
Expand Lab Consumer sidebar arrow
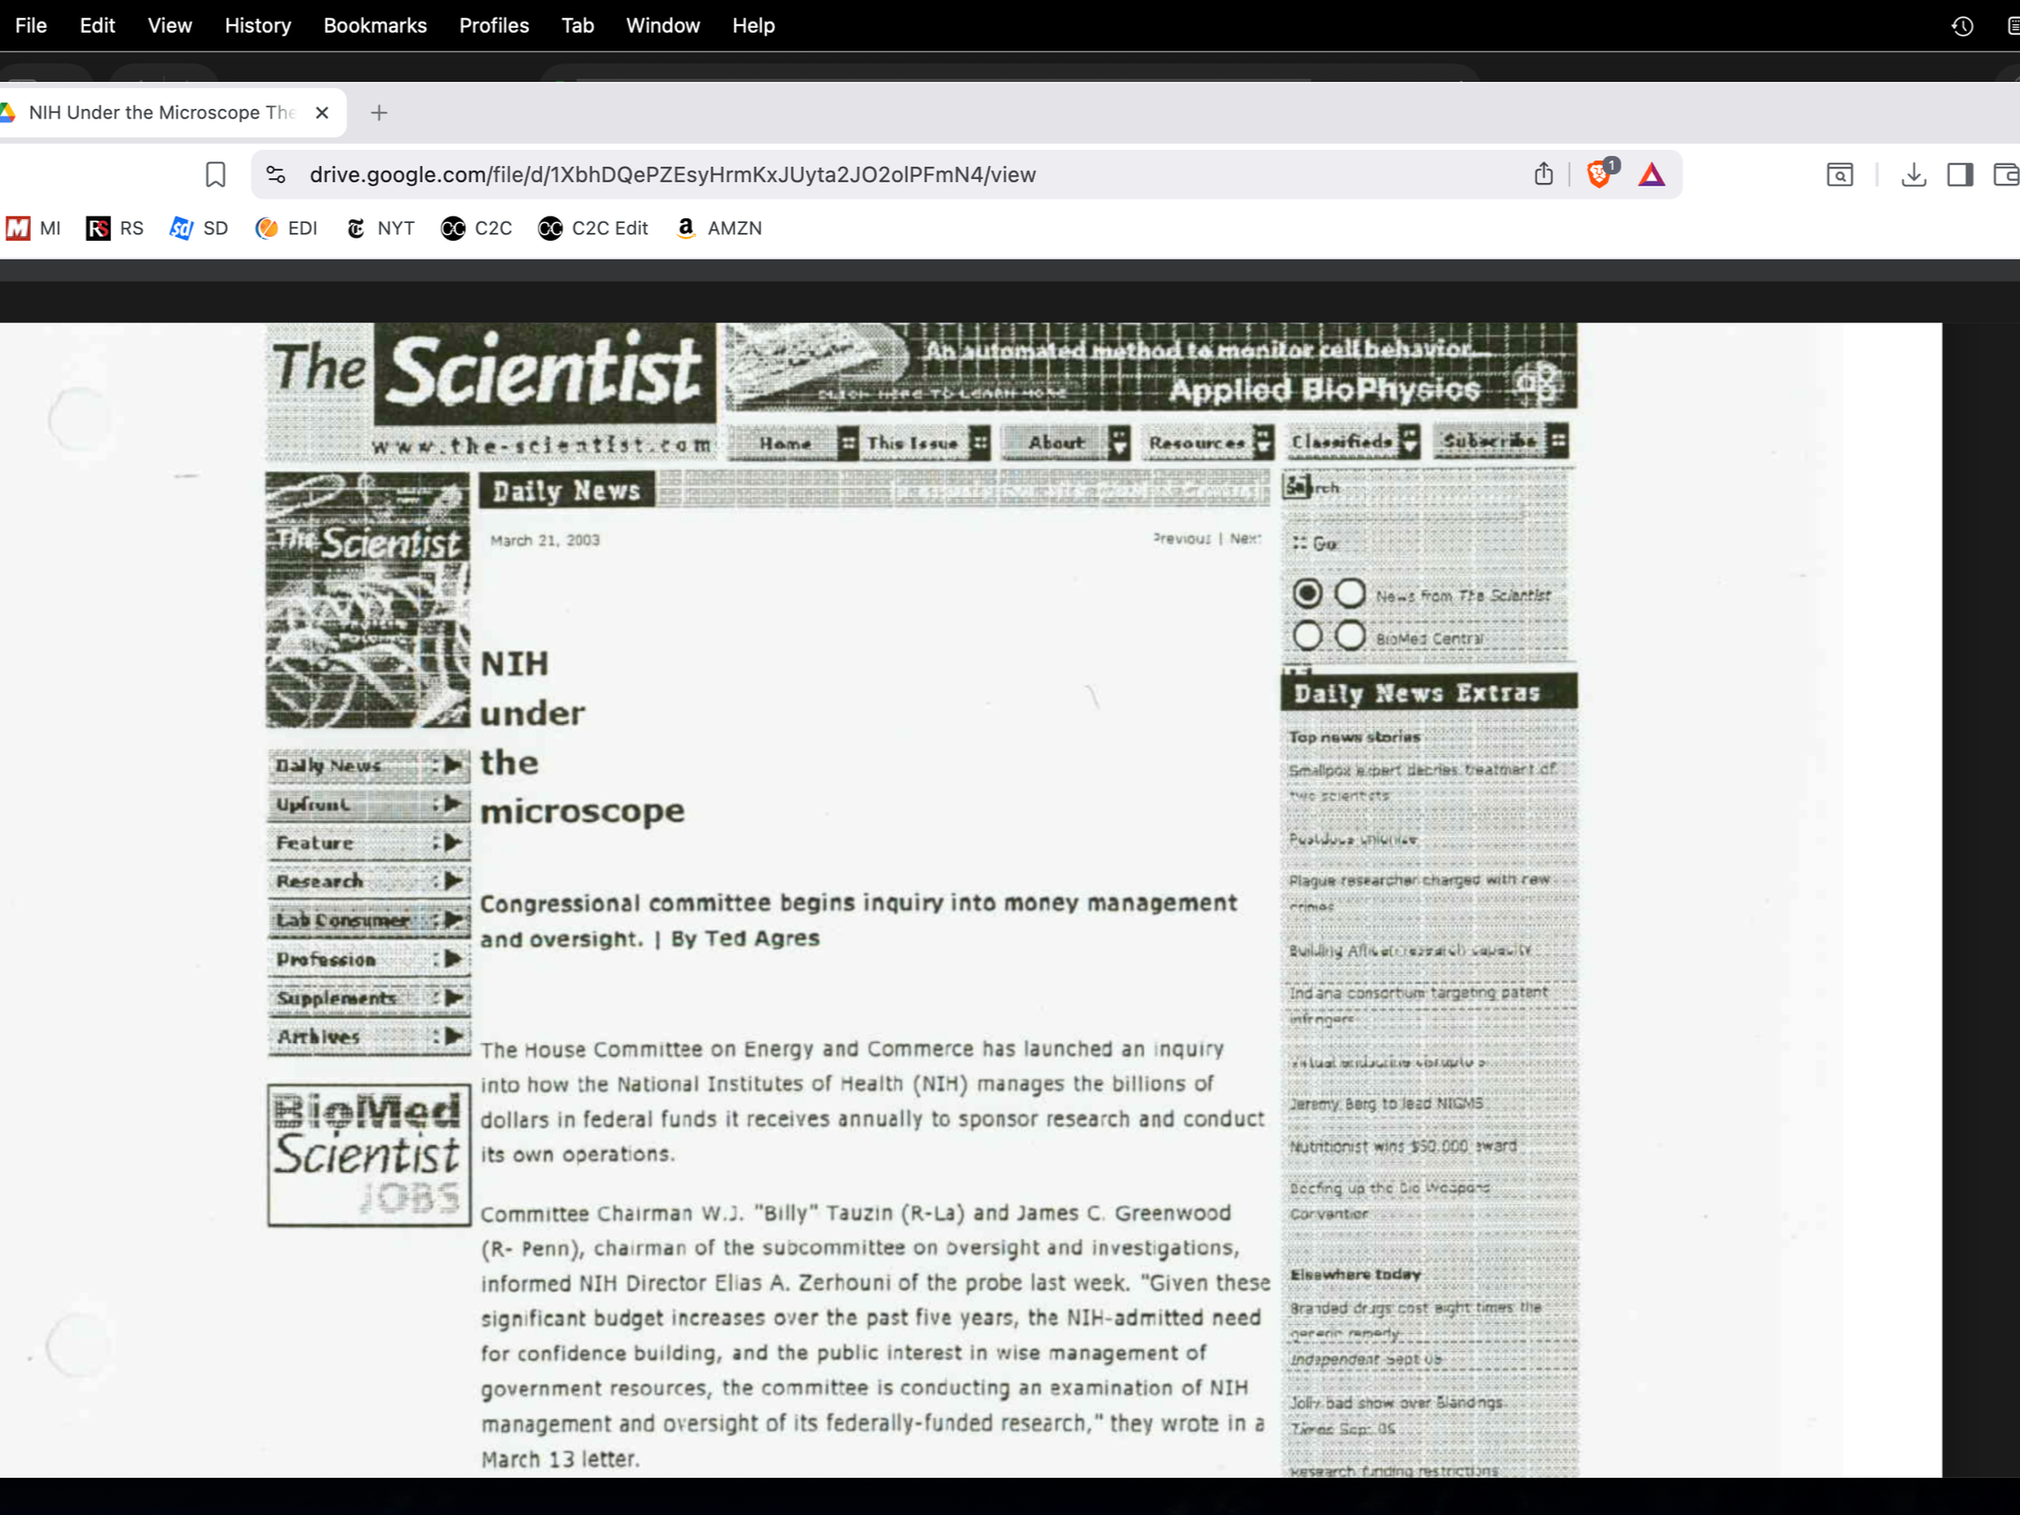point(453,920)
